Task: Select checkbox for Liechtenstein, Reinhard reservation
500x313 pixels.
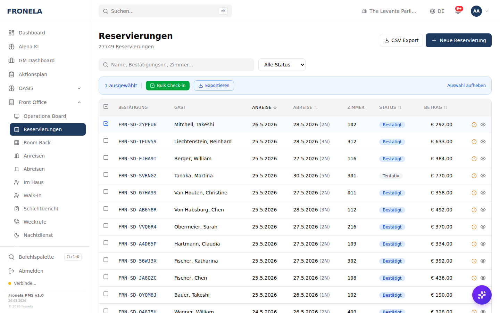Action: click(x=106, y=141)
